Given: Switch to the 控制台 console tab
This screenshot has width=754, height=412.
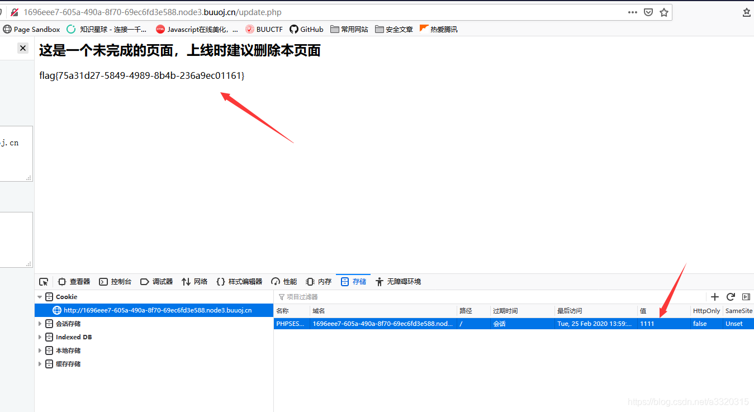Looking at the screenshot, I should (x=115, y=282).
